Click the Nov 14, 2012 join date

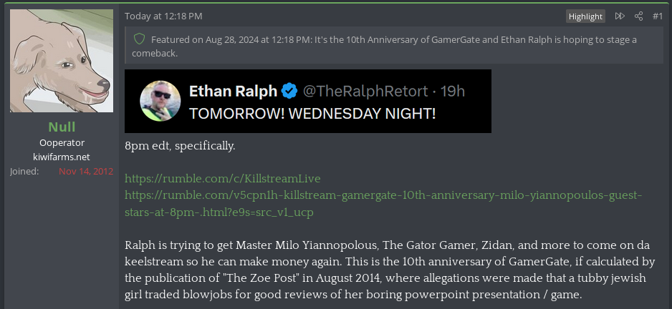tap(86, 172)
